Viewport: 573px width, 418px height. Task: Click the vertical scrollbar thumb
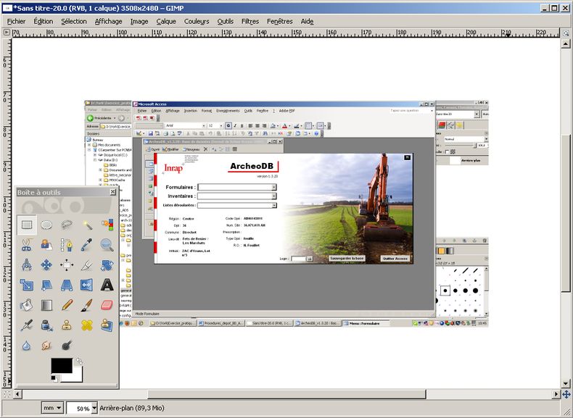[566, 213]
